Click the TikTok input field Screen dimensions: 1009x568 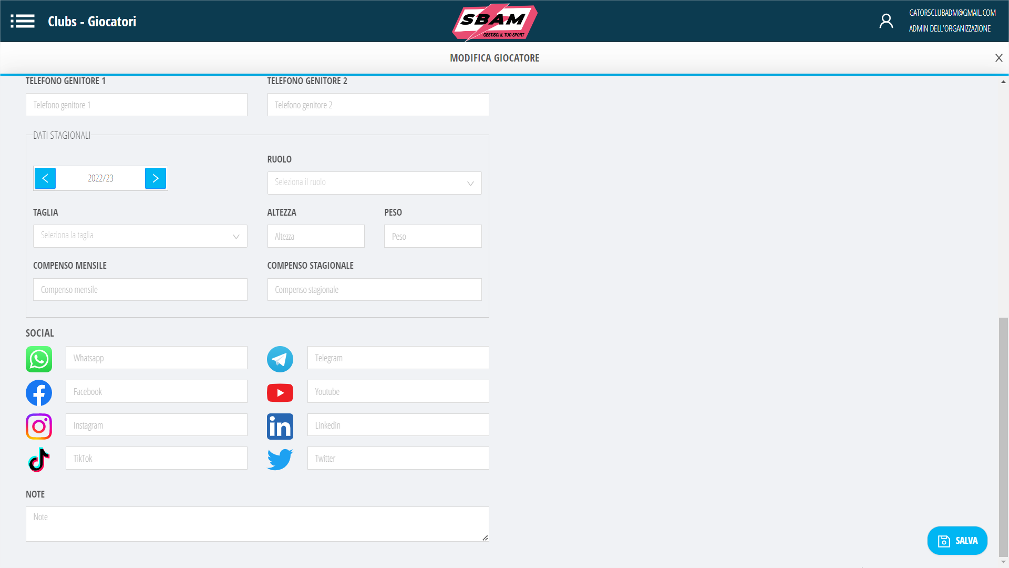coord(157,458)
